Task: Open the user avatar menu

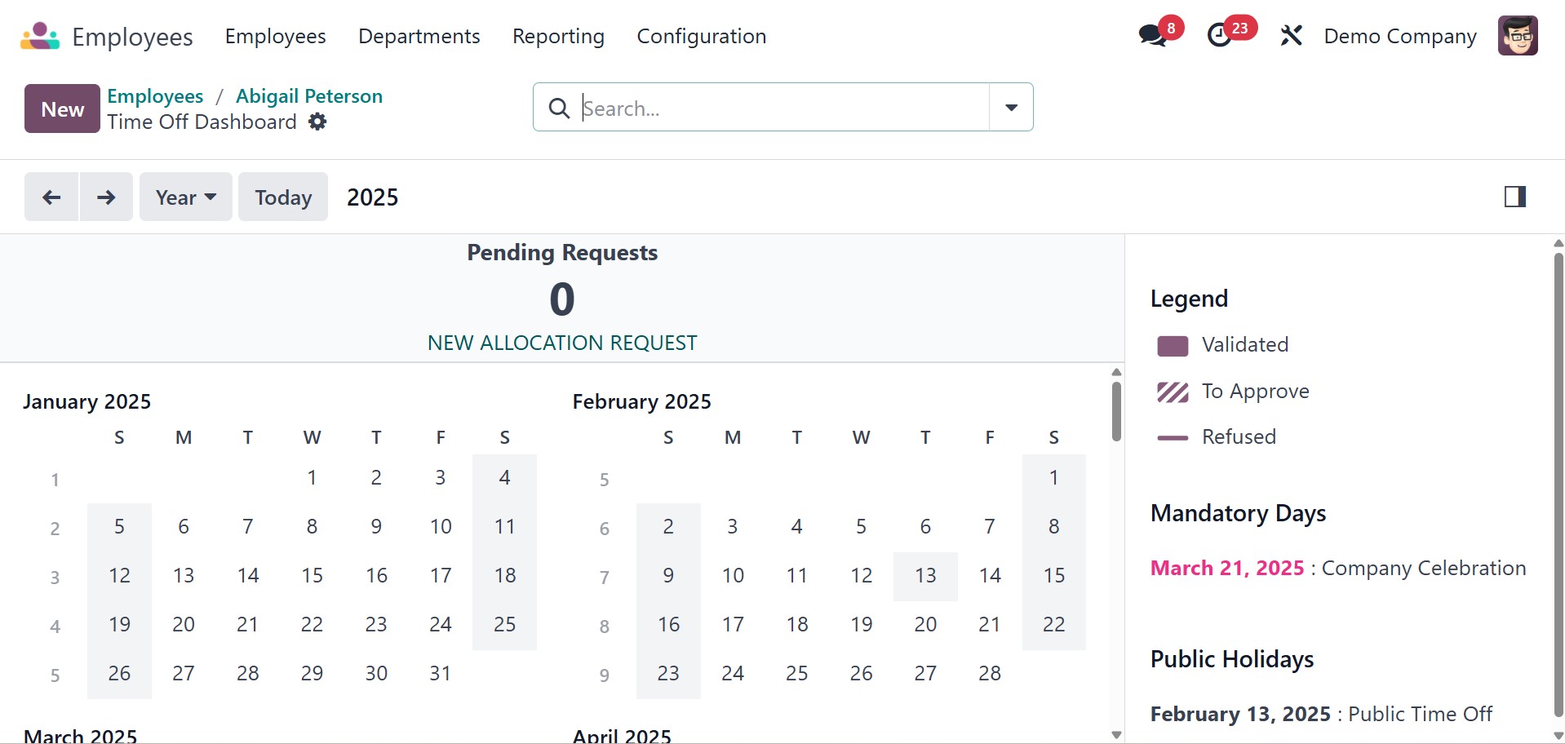Action: 1517,36
